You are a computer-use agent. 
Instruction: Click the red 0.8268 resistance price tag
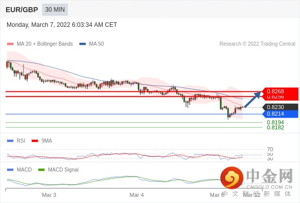[280, 91]
